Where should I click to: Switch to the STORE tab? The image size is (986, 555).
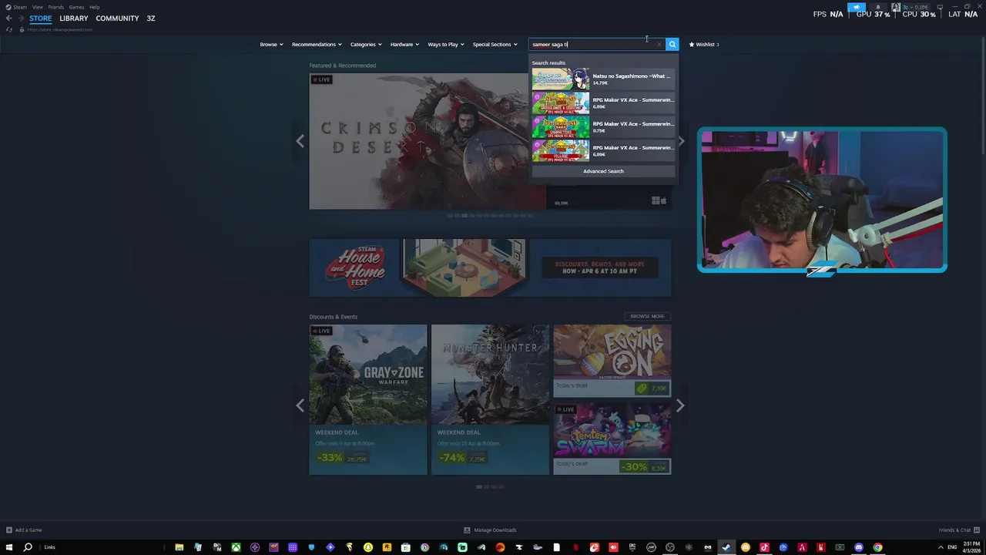click(41, 18)
